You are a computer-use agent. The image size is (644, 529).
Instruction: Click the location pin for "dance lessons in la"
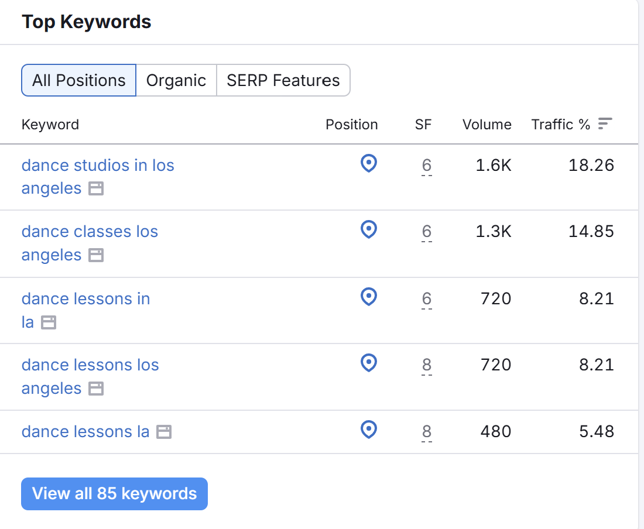pyautogui.click(x=368, y=298)
